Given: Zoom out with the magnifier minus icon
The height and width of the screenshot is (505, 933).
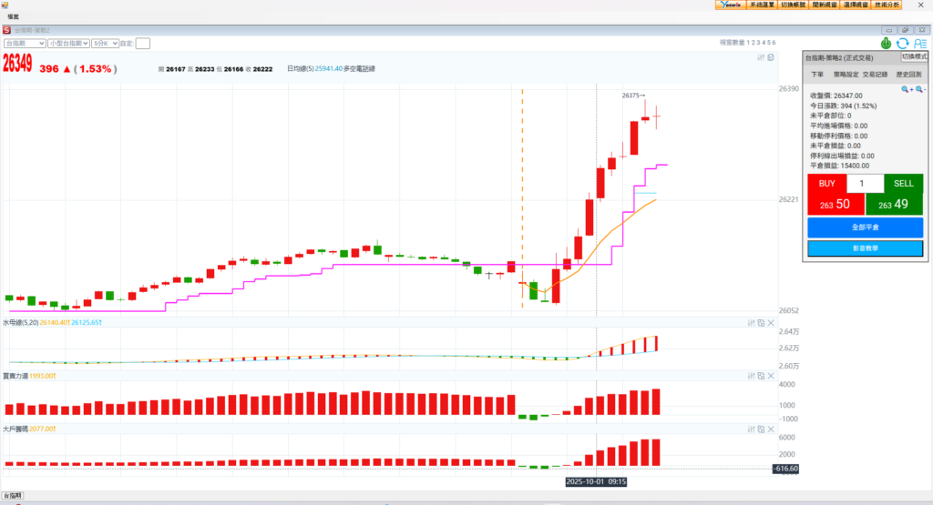Looking at the screenshot, I should pos(920,89).
